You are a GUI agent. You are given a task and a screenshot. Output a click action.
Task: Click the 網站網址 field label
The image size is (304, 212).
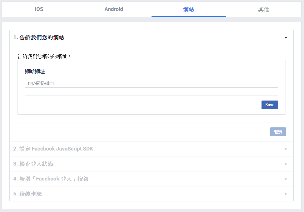point(35,71)
